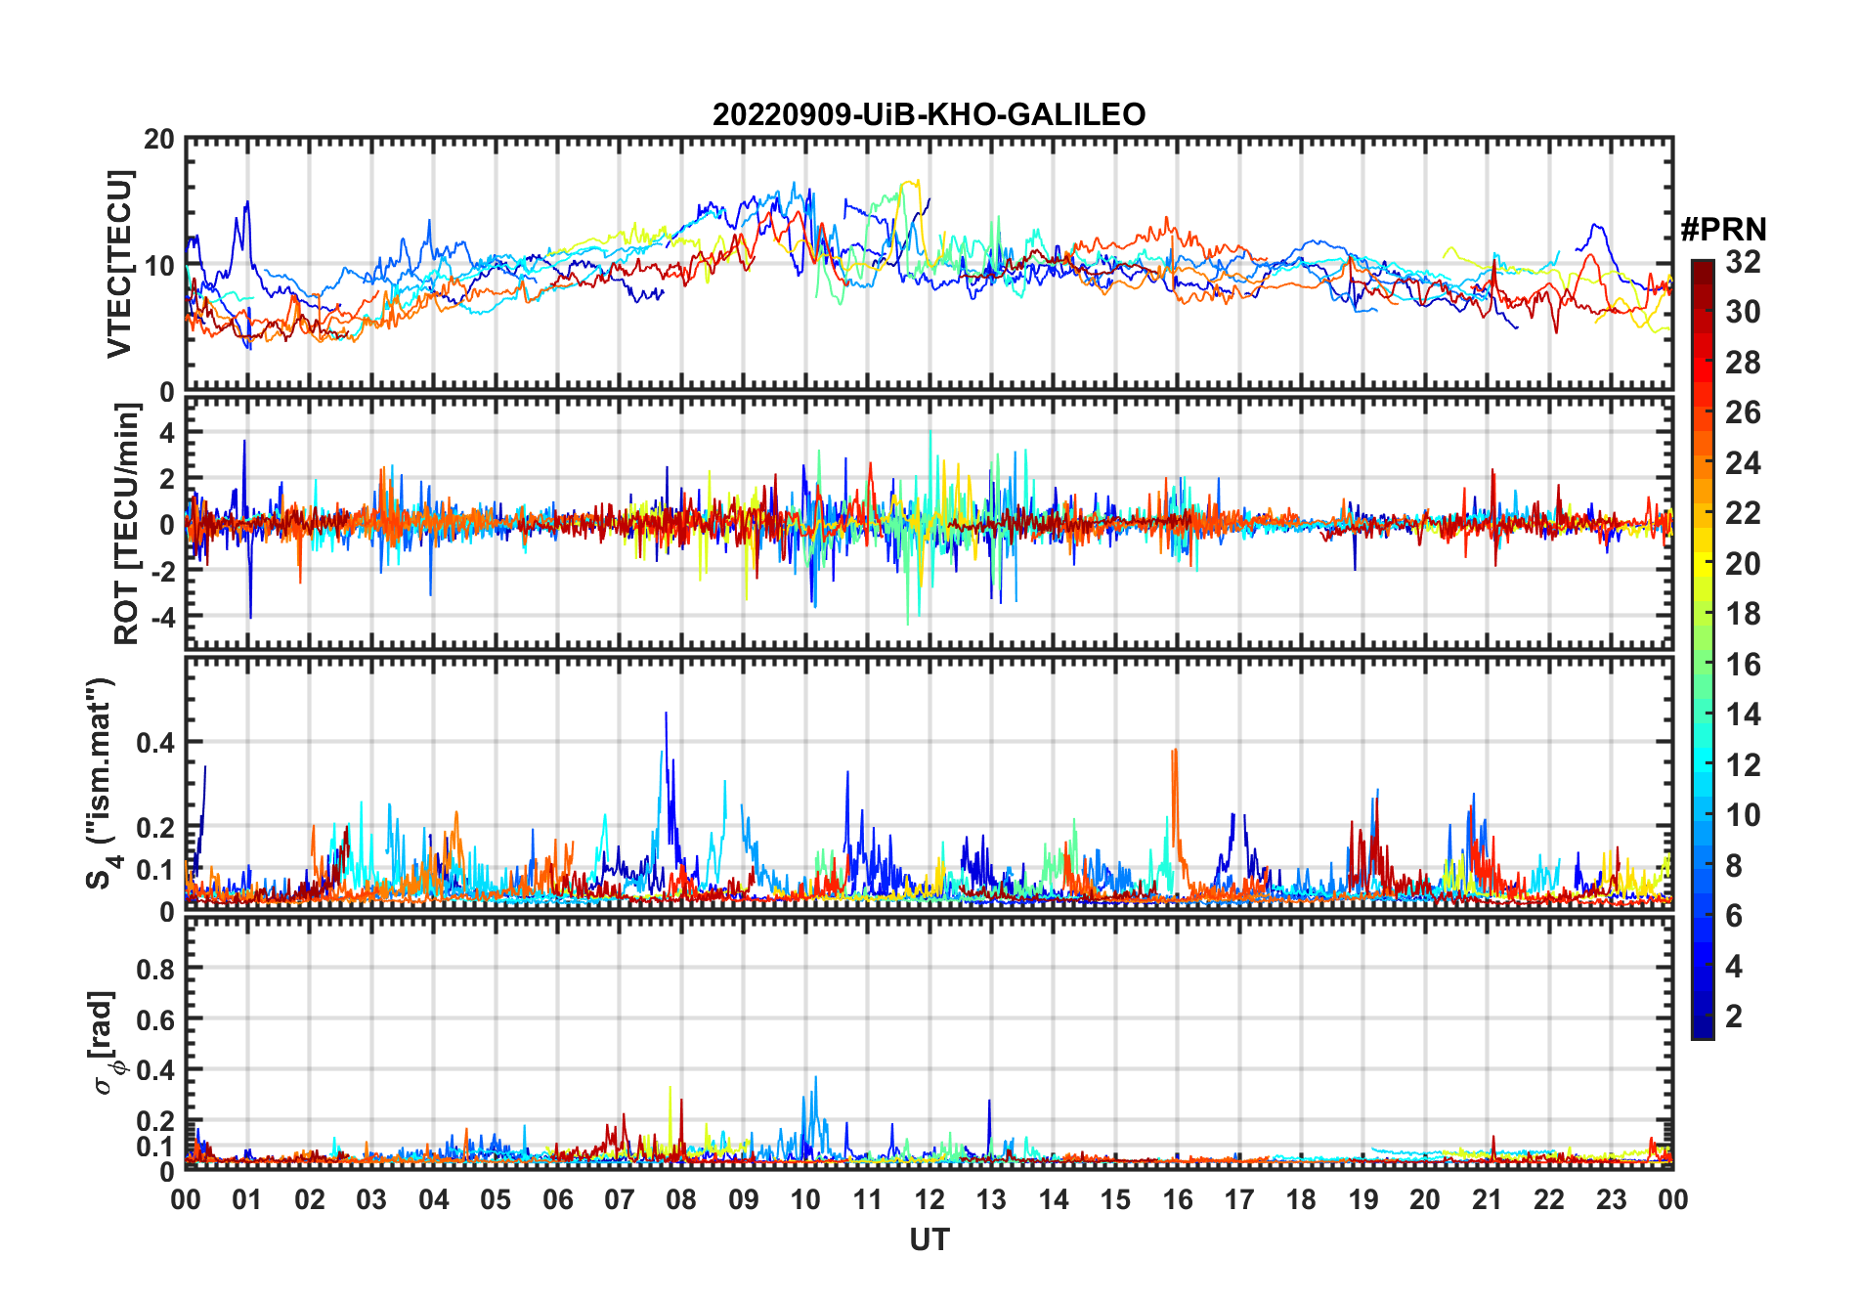1859x1300 pixels.
Task: Click sigma phi y-axis tick label 0.6
Action: click(x=156, y=1019)
